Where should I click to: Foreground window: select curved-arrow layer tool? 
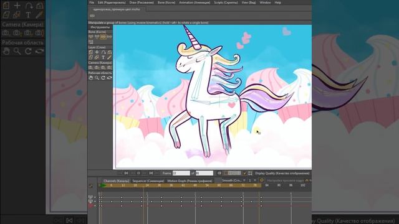point(103,52)
